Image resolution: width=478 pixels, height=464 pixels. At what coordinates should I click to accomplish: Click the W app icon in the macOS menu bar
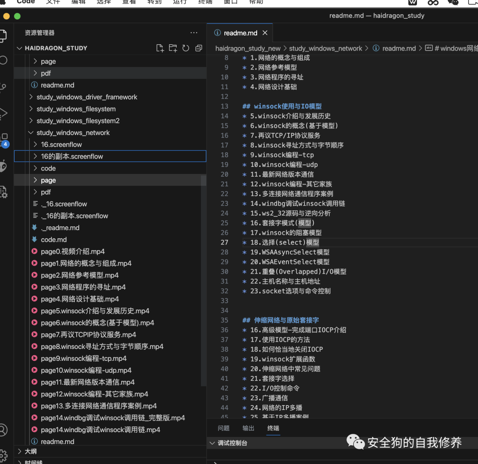click(x=412, y=3)
